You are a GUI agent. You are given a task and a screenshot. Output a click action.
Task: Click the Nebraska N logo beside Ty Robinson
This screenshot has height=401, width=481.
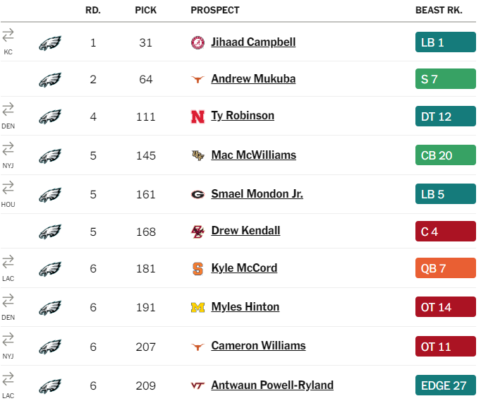tap(197, 116)
